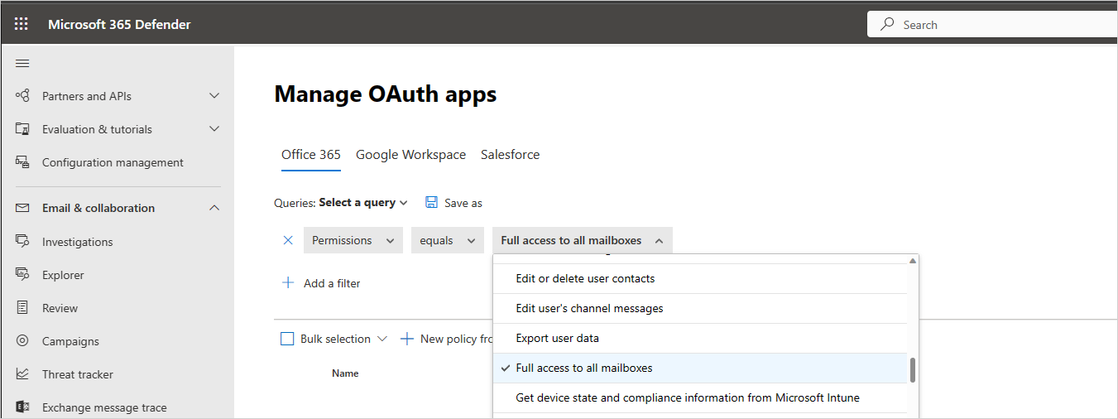This screenshot has width=1118, height=419.
Task: Click the Save as disk icon
Action: click(431, 203)
